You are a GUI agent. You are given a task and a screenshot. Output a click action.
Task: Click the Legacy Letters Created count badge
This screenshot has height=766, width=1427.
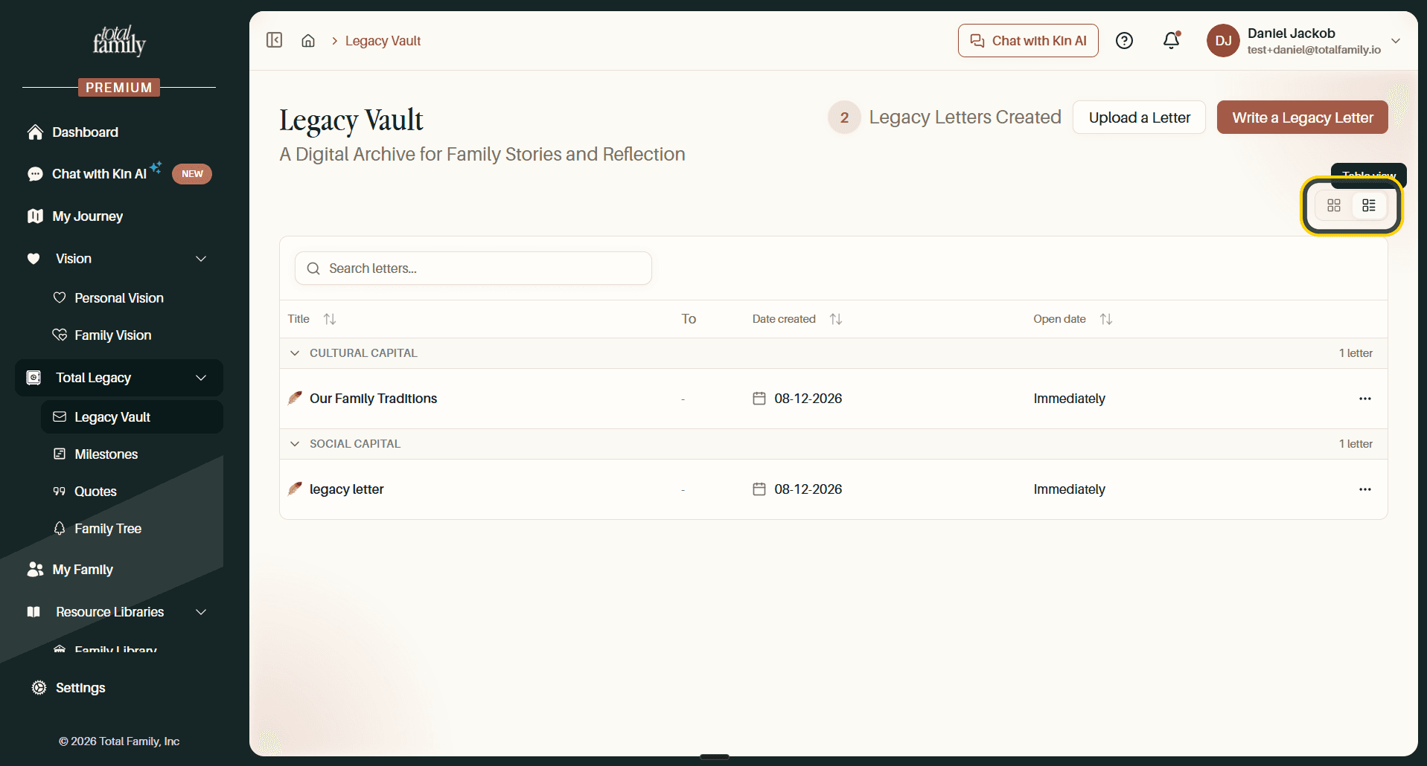click(x=844, y=118)
